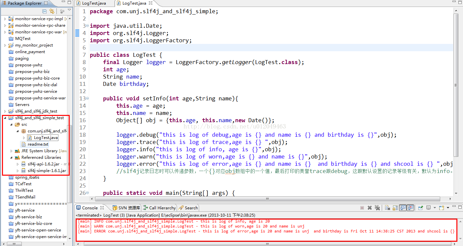The height and width of the screenshot is (246, 463).
Task: Click Remove Launch icon in Console toolbar
Action: point(370,208)
